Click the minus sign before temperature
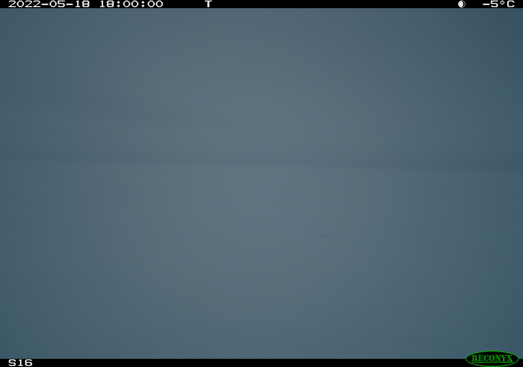Screen dimensions: 523x367 click(486, 4)
